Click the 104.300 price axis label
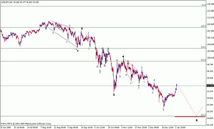 (211, 44)
